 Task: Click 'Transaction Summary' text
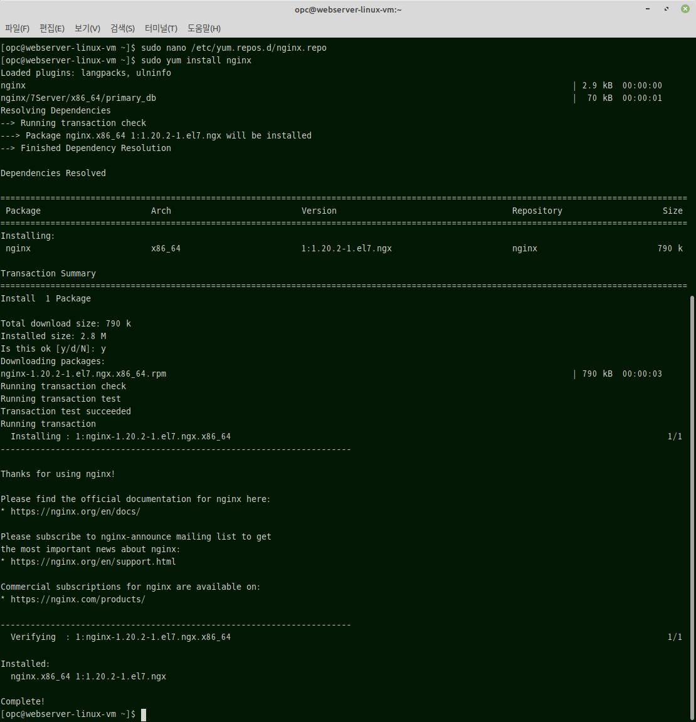(x=48, y=273)
